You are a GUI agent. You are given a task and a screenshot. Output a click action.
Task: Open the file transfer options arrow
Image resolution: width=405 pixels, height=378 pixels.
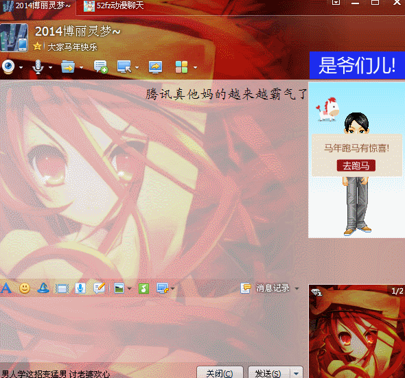(82, 68)
